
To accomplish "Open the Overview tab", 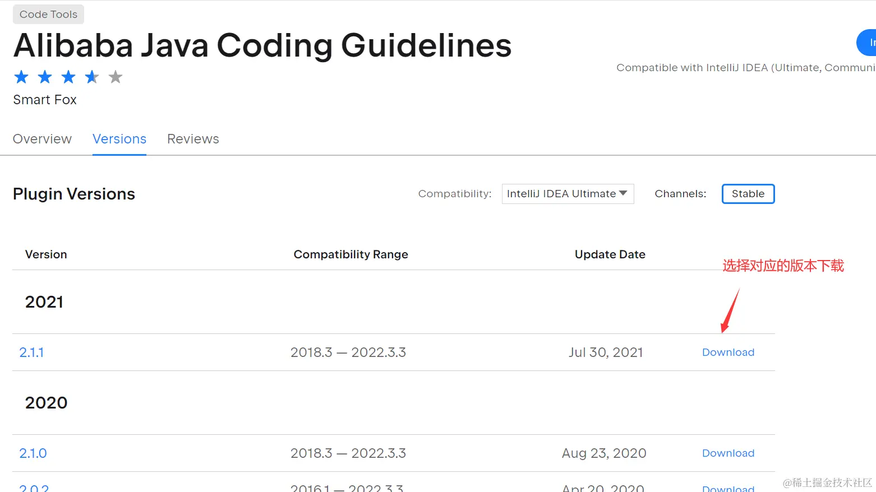I will [42, 139].
